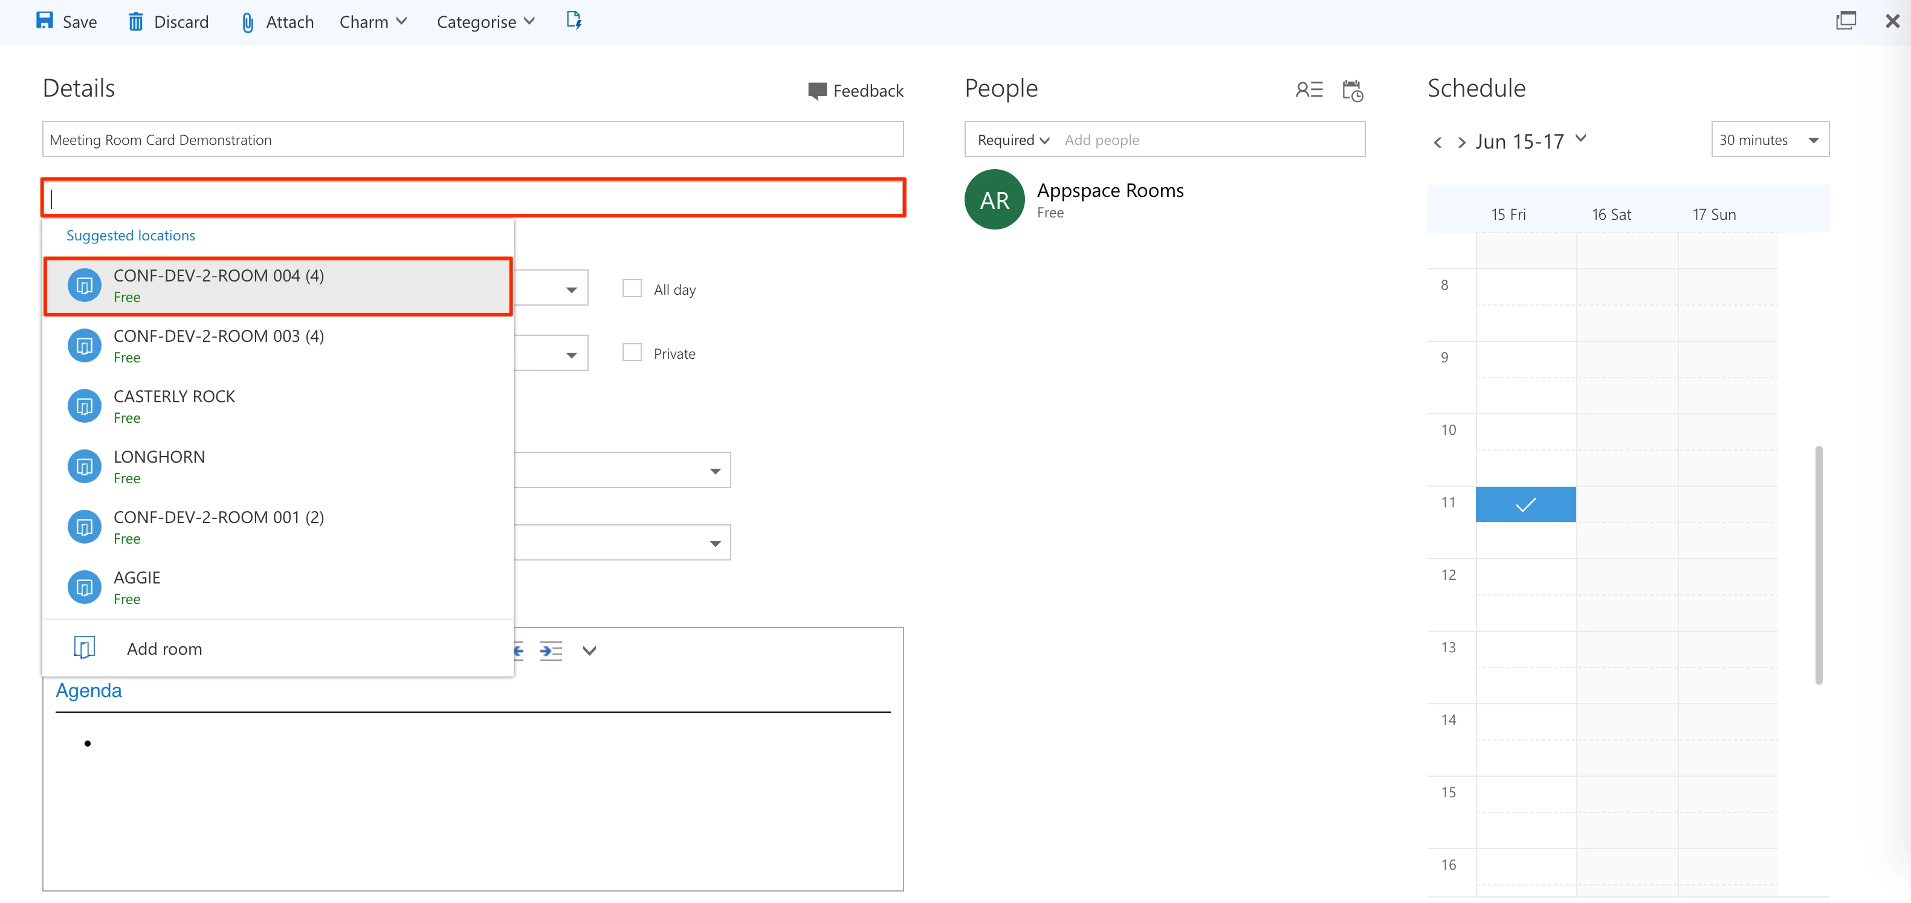Click the increase indent icon
The height and width of the screenshot is (903, 1911).
click(551, 651)
